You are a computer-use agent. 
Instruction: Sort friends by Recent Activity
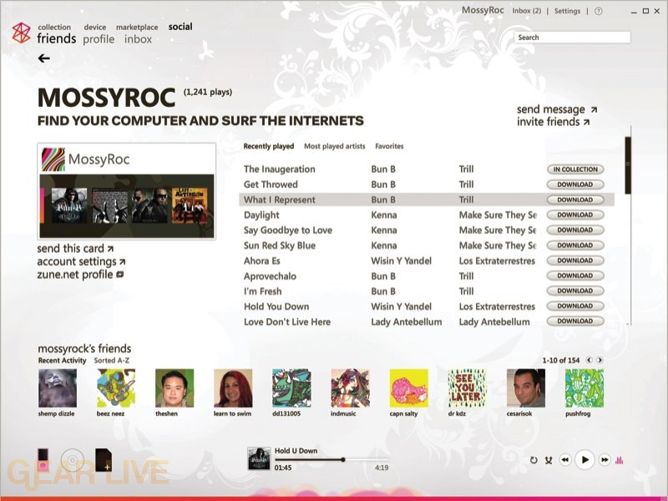[x=62, y=361]
